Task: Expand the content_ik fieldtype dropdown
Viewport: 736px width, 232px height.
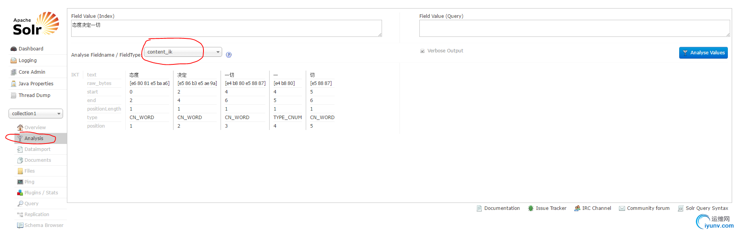Action: [183, 52]
